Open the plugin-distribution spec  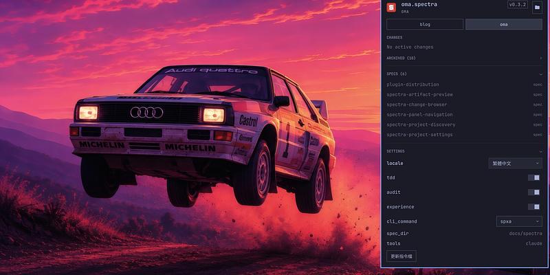(465, 85)
